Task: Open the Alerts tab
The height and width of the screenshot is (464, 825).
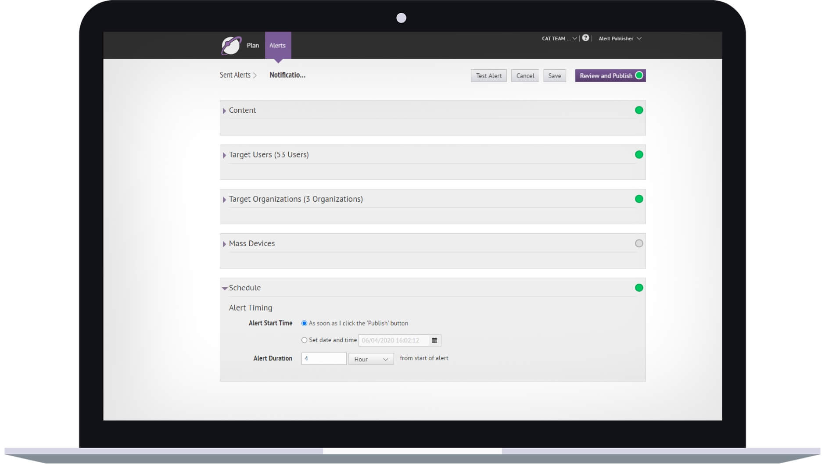Action: coord(277,46)
